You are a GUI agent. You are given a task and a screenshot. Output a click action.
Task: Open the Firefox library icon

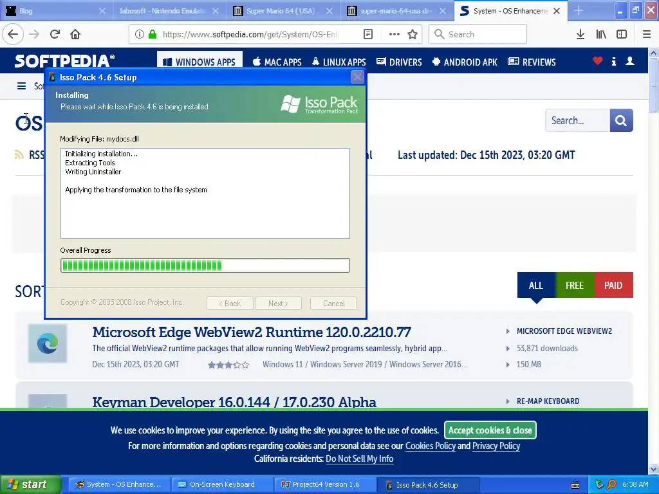pyautogui.click(x=601, y=34)
